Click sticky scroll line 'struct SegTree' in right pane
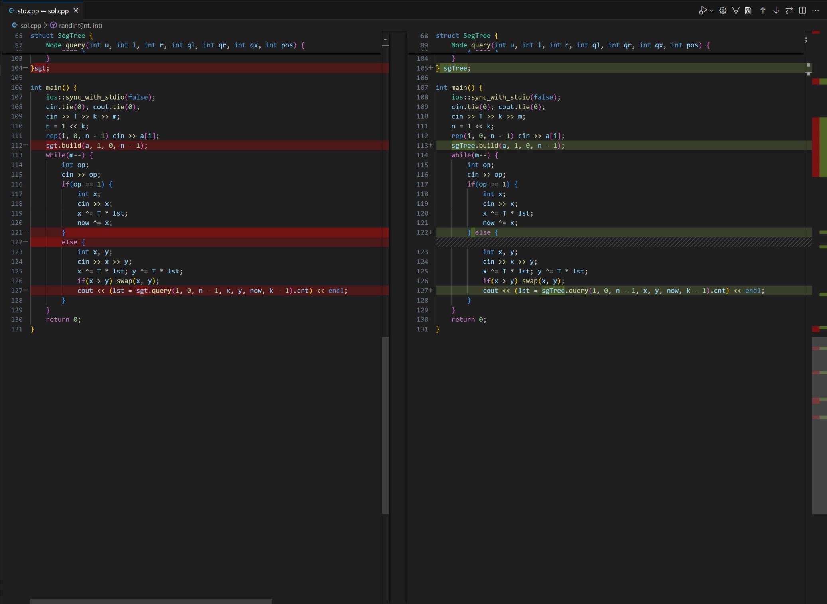 [463, 36]
